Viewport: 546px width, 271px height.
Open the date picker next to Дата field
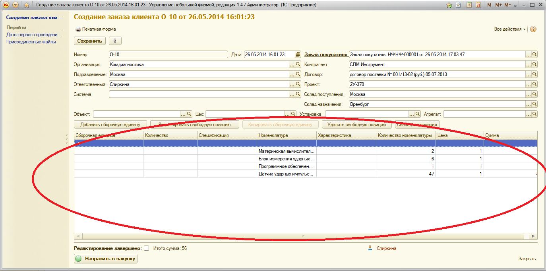point(298,55)
